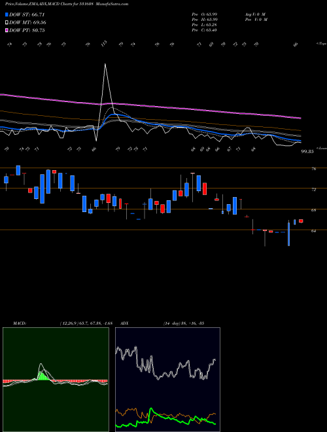The image size is (327, 432).
Task: Click the ADX (14 day) values text
Action: [183, 323]
